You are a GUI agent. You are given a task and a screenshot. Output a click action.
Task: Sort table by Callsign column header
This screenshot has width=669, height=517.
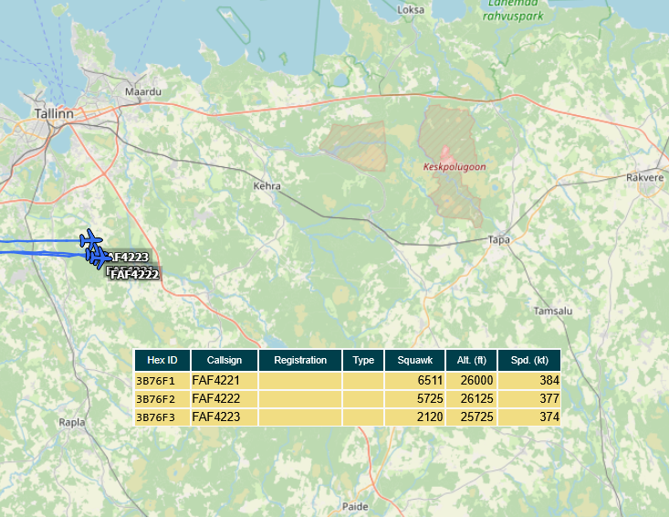pyautogui.click(x=225, y=360)
